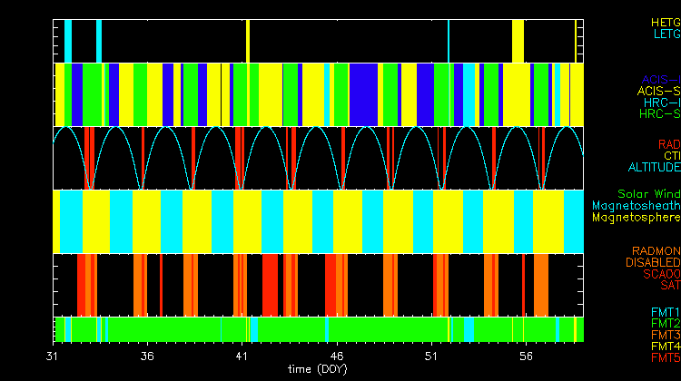Click the RADMON legend label

click(654, 250)
